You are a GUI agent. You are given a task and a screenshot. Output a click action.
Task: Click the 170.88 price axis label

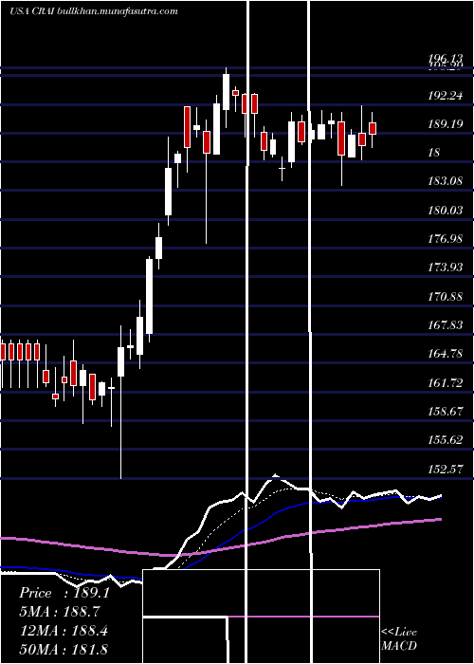coord(446,296)
